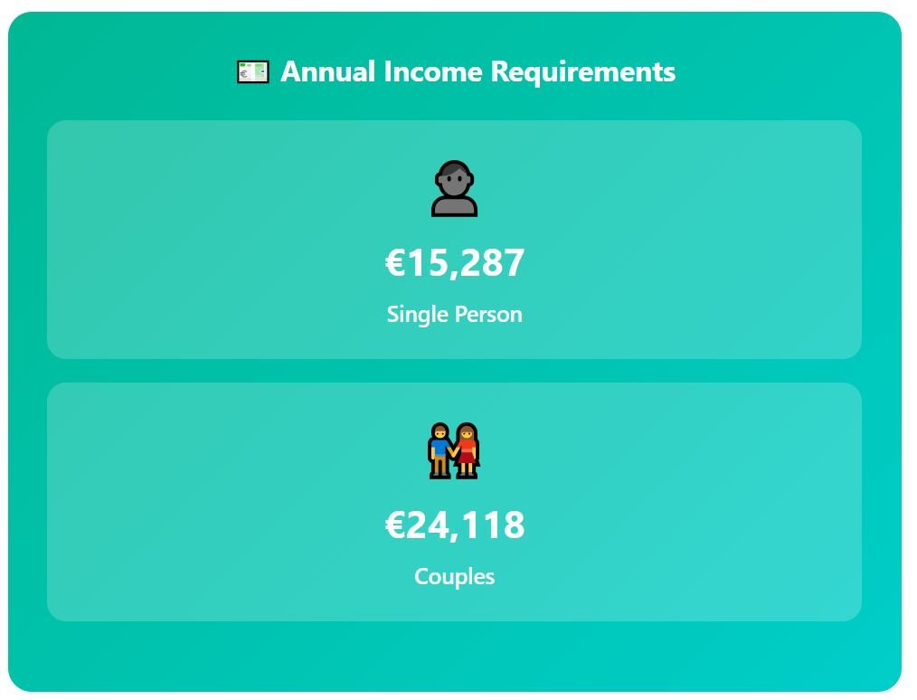Click the word Income in the title
The width and height of the screenshot is (917, 700).
(433, 72)
